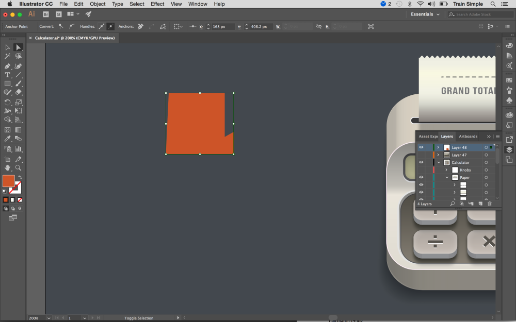Open the Object menu
This screenshot has height=322, width=516.
coord(98,4)
